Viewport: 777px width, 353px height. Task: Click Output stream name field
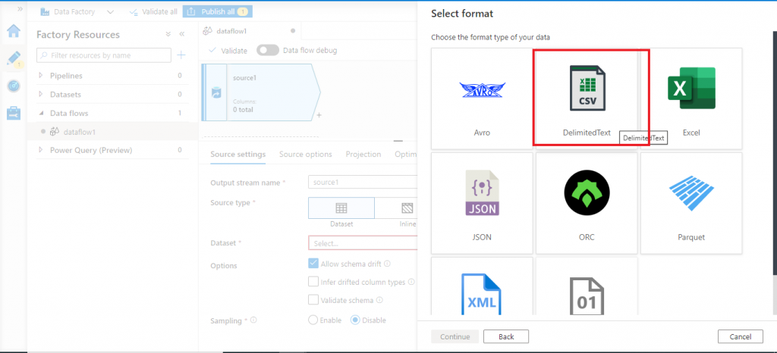coord(363,183)
